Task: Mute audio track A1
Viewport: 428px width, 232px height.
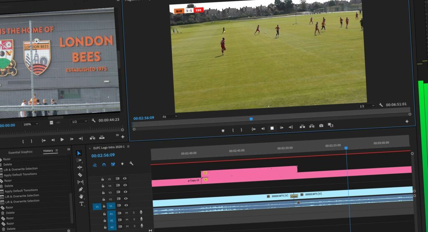Action: tap(127, 213)
